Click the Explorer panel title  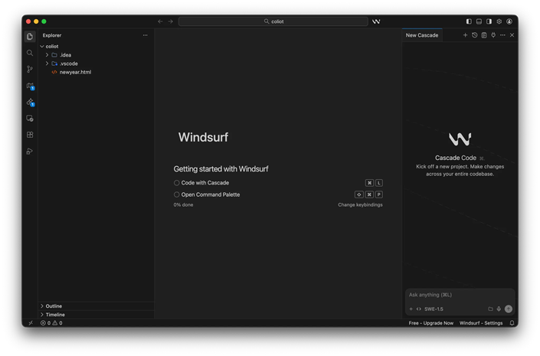[52, 35]
